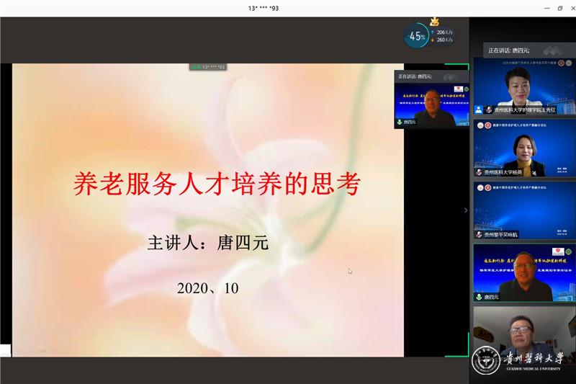Image resolution: width=576 pixels, height=384 pixels.
Task: Click the 45% network speed indicator circle
Action: pos(417,35)
